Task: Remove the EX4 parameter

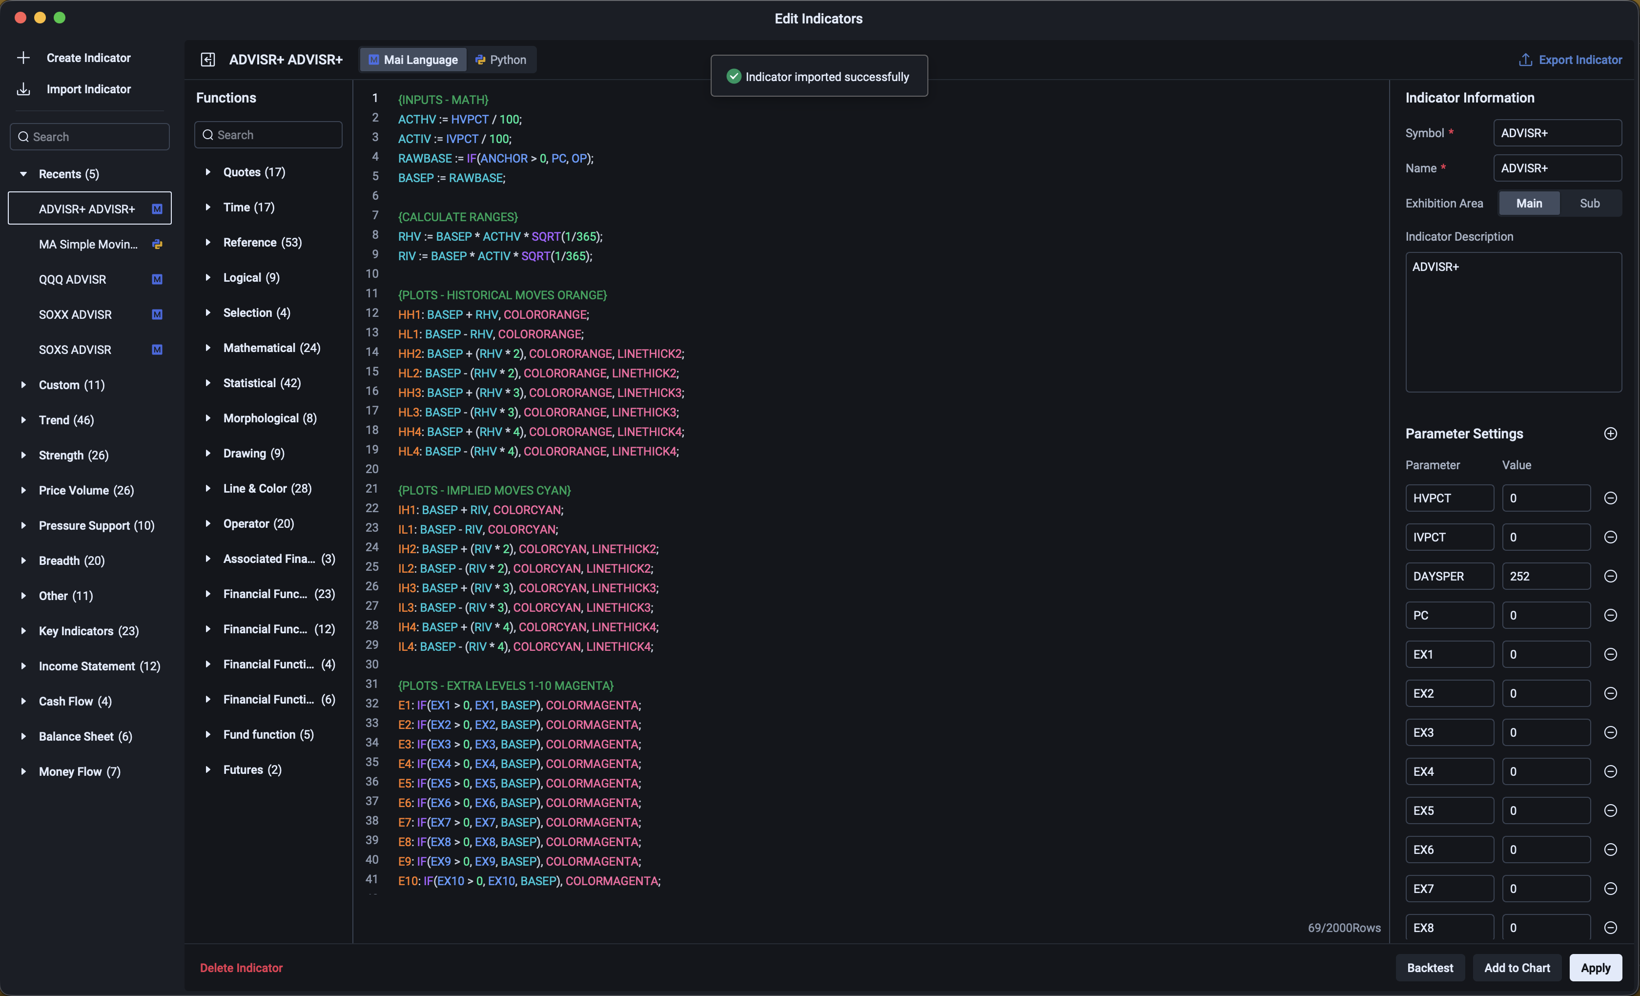Action: (1610, 771)
